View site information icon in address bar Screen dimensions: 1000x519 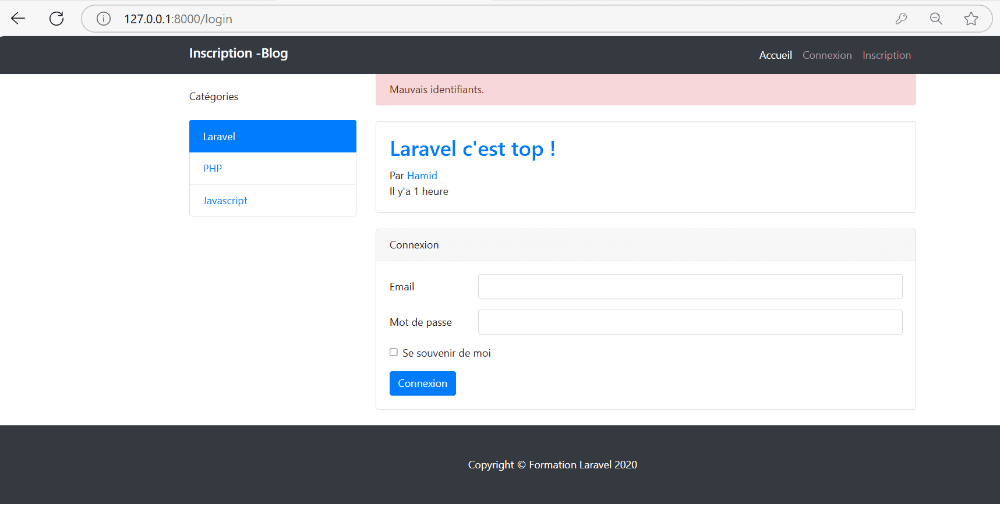104,19
